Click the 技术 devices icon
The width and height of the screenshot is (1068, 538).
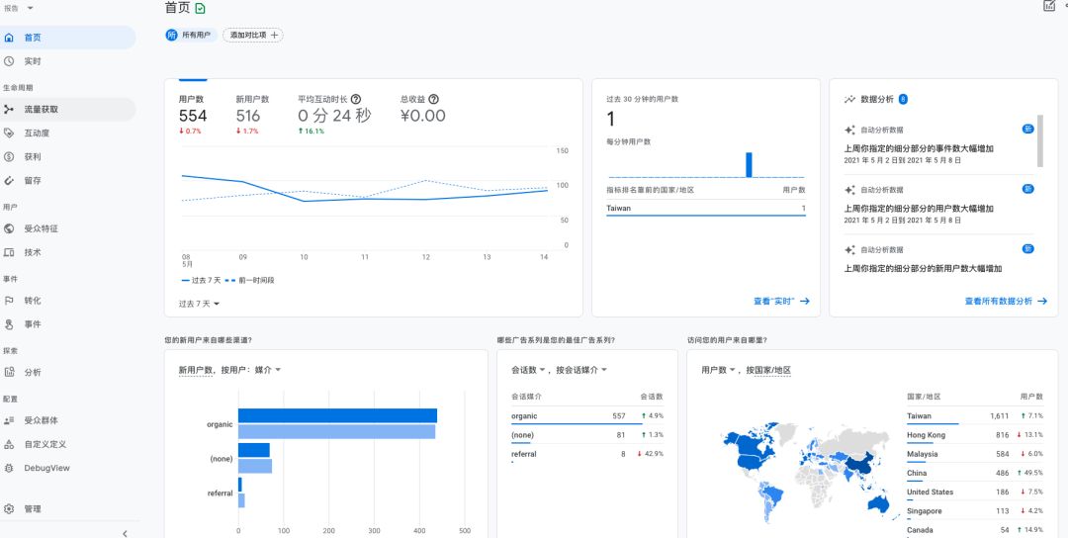click(9, 252)
